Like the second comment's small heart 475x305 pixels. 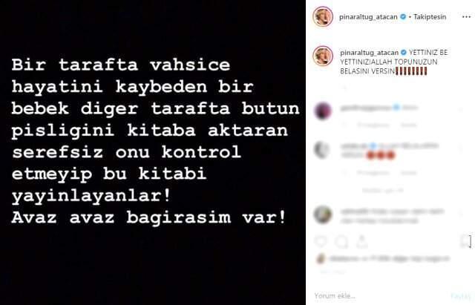tap(460, 148)
